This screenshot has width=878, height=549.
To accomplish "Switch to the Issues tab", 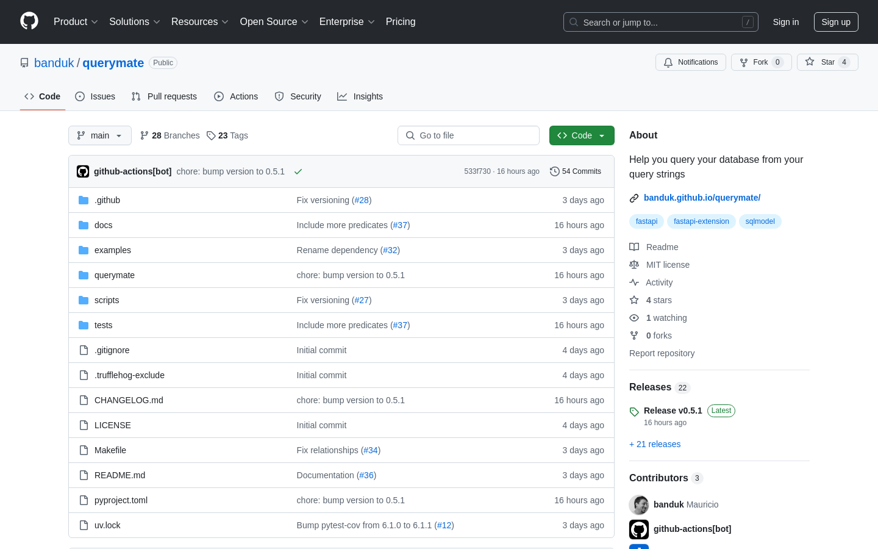I will tap(95, 96).
